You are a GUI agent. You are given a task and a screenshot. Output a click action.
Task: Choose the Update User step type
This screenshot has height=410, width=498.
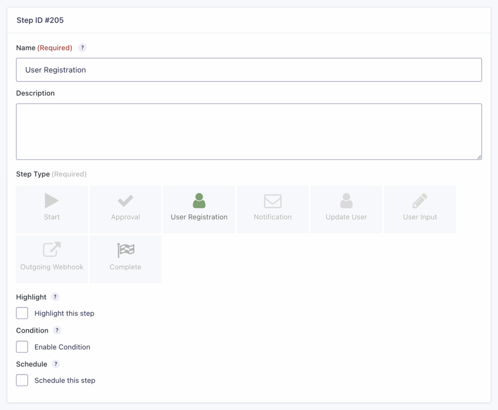346,209
